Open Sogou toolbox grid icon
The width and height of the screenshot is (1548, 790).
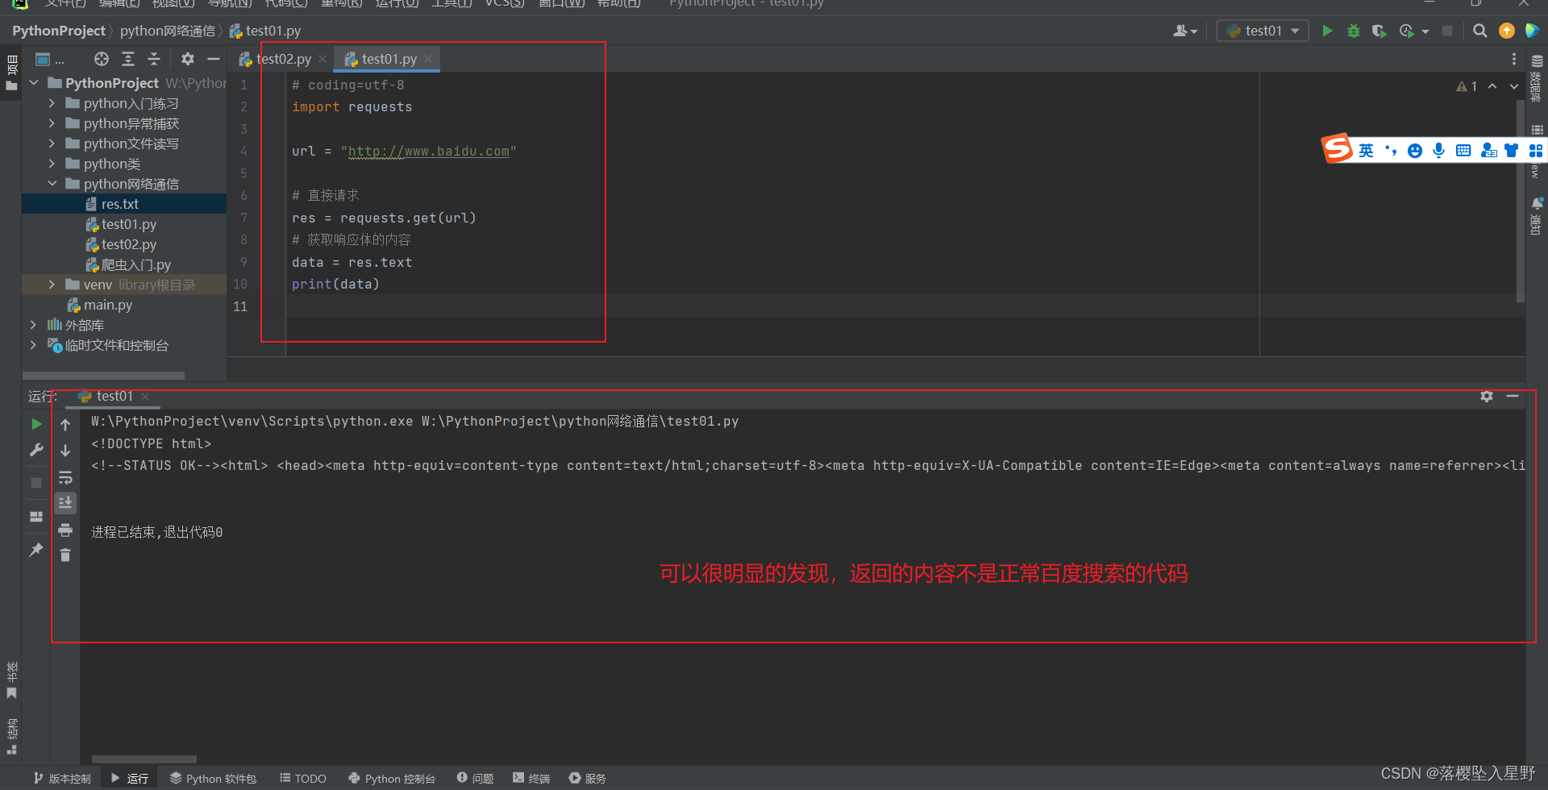(x=1536, y=151)
